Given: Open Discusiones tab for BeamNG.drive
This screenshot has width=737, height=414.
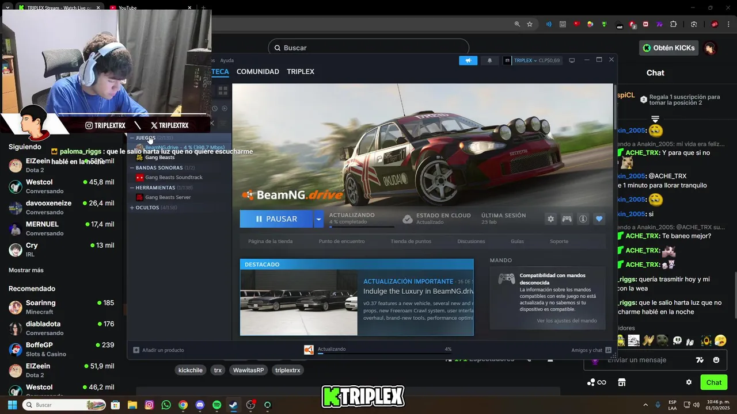Looking at the screenshot, I should pyautogui.click(x=471, y=241).
